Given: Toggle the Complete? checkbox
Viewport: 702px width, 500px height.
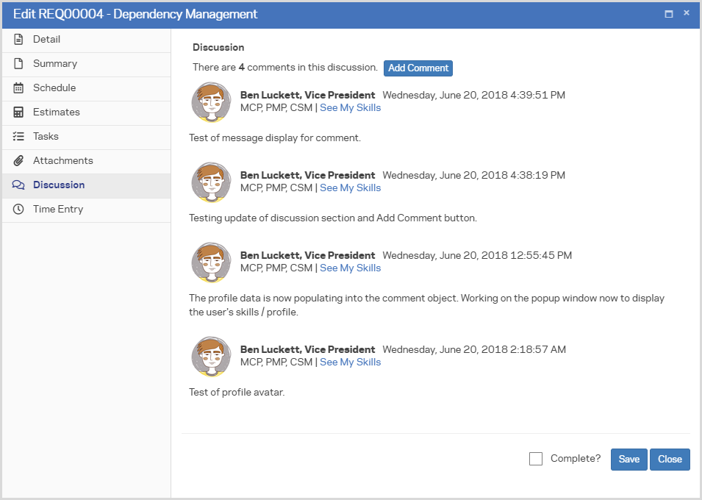Looking at the screenshot, I should 536,459.
